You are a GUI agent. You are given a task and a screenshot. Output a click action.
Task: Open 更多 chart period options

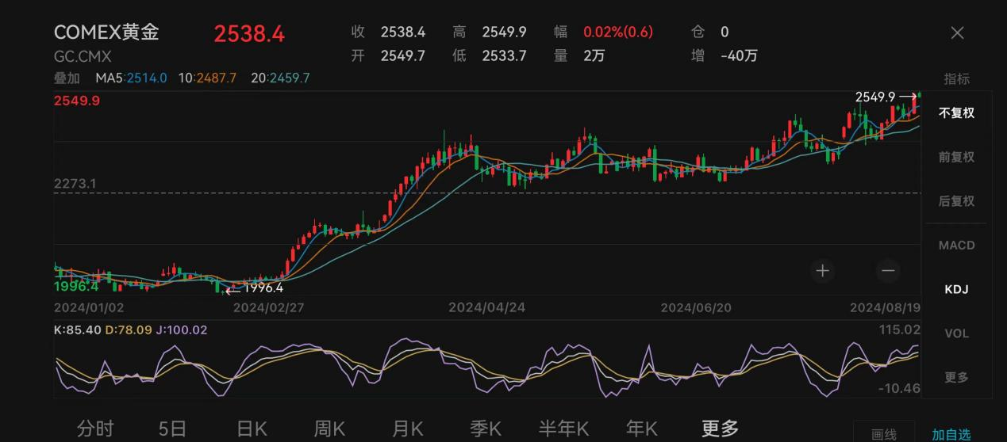pyautogui.click(x=720, y=429)
